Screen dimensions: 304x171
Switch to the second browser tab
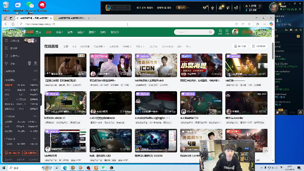(71, 18)
